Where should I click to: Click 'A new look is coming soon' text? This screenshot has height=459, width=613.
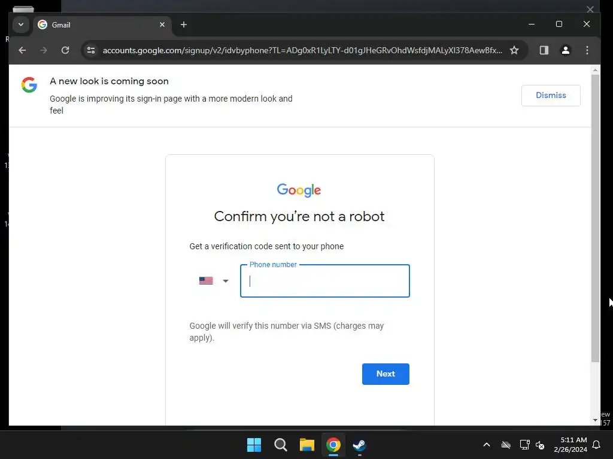109,81
